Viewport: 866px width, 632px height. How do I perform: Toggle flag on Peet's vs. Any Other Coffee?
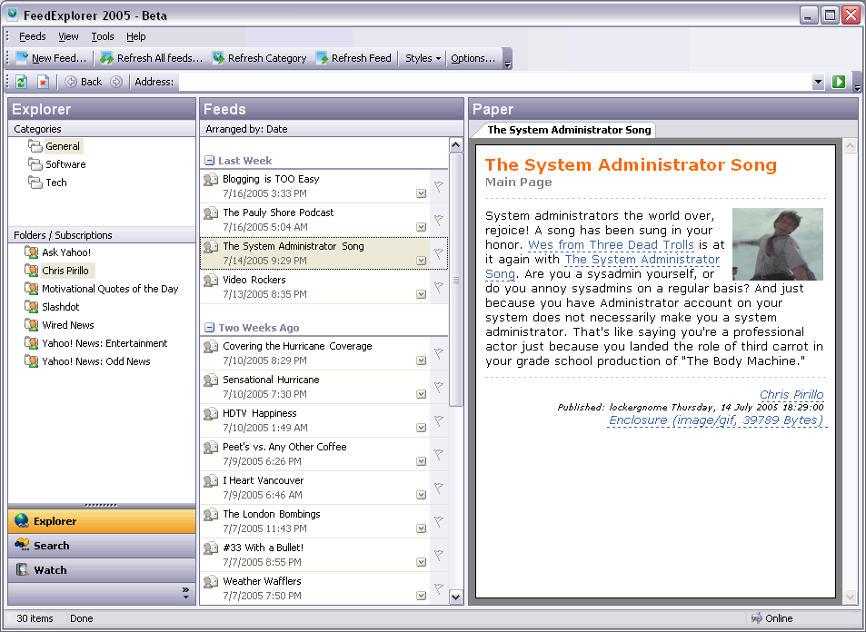pos(439,454)
